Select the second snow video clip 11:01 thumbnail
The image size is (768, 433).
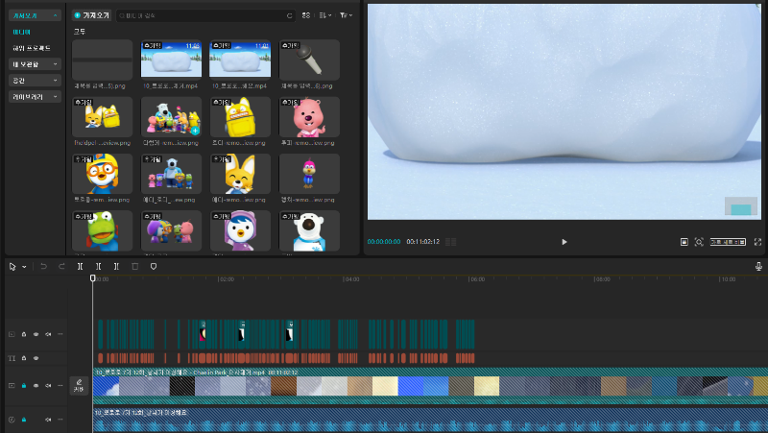(x=240, y=60)
